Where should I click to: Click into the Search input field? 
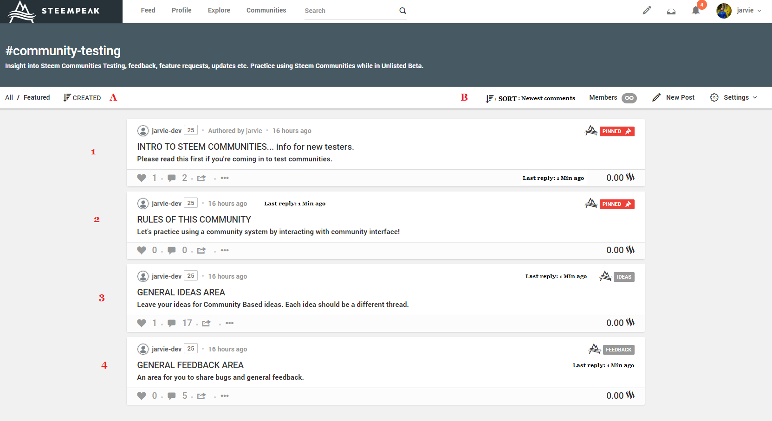point(348,11)
